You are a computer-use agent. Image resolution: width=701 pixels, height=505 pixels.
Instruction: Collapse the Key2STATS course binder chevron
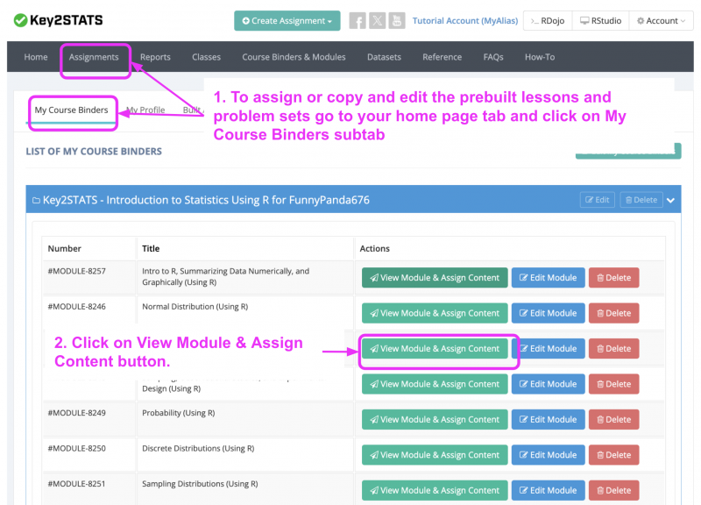click(670, 200)
